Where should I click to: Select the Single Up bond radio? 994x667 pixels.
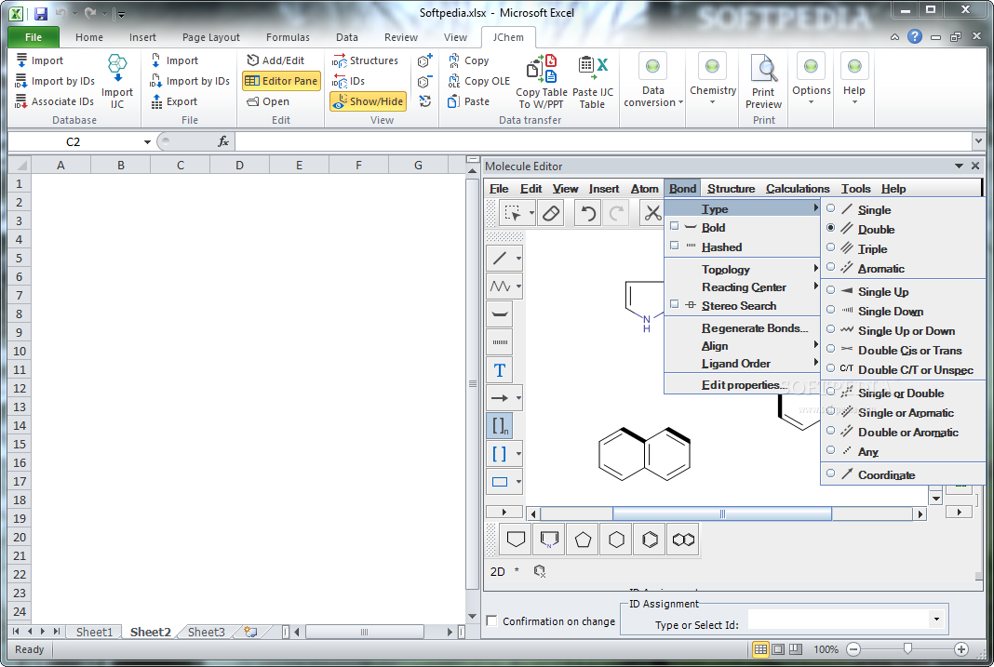coord(830,291)
